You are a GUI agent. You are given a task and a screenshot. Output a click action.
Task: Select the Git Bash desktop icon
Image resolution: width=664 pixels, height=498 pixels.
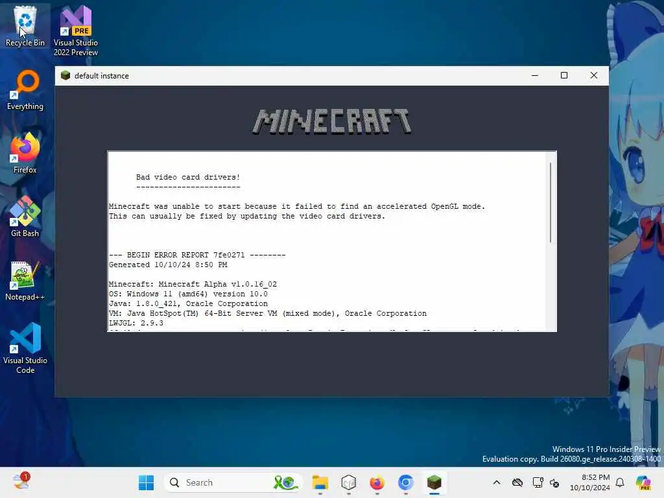[x=25, y=217]
